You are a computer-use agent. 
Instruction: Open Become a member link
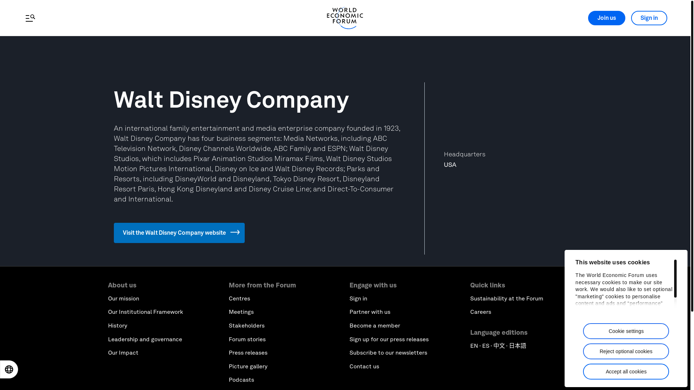(x=375, y=326)
